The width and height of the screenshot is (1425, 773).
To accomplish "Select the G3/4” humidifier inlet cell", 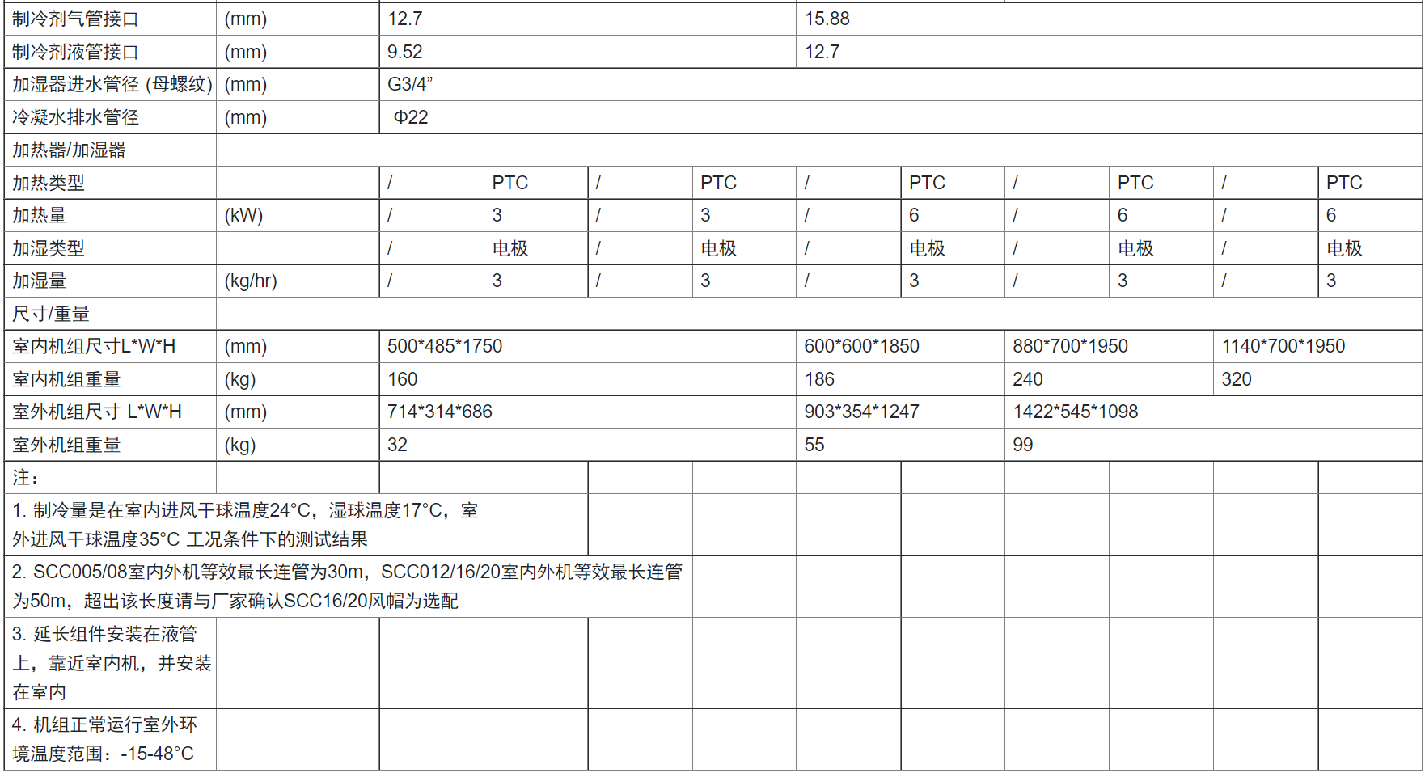I will pyautogui.click(x=410, y=84).
